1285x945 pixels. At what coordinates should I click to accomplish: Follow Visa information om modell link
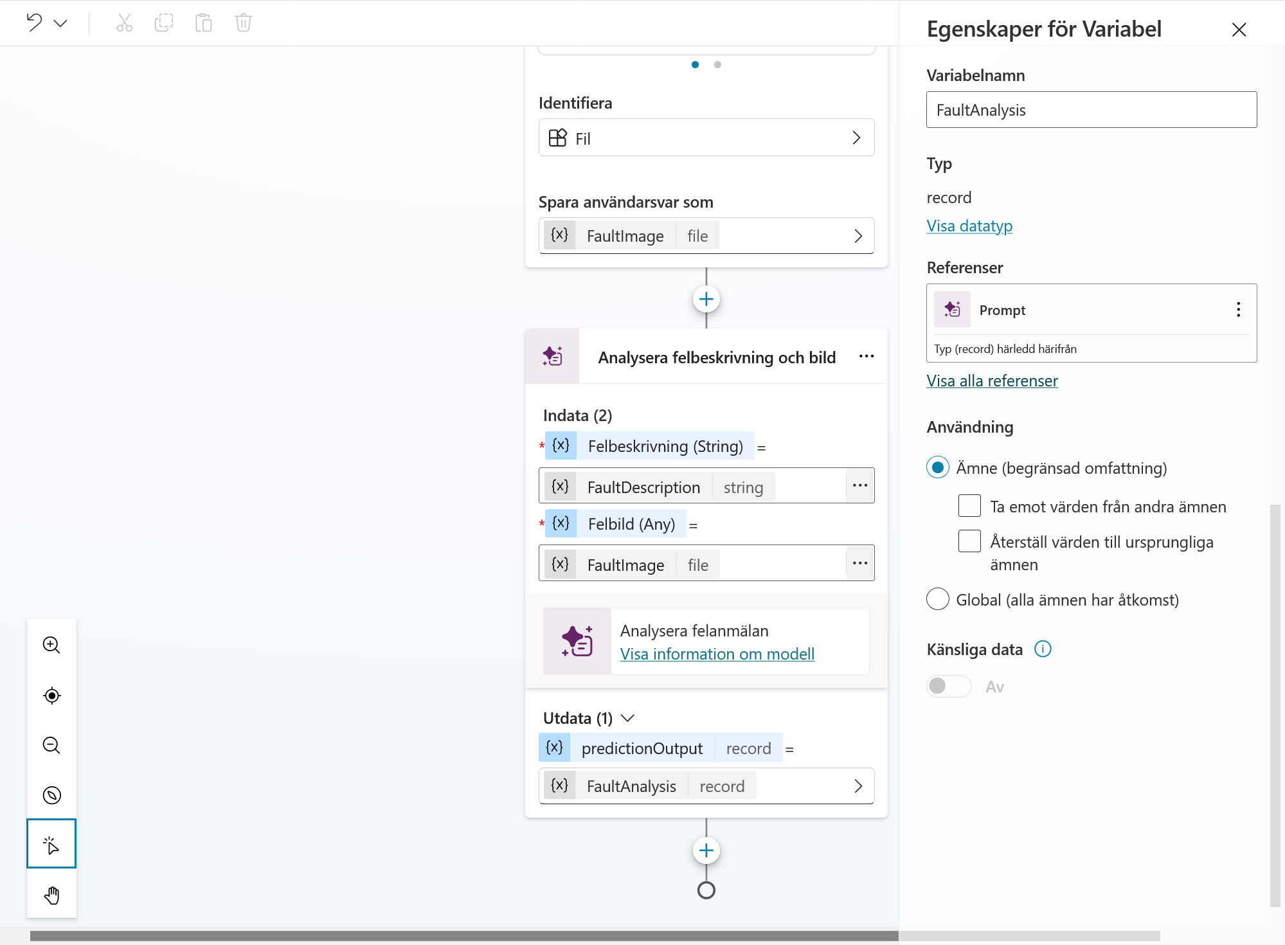(717, 654)
